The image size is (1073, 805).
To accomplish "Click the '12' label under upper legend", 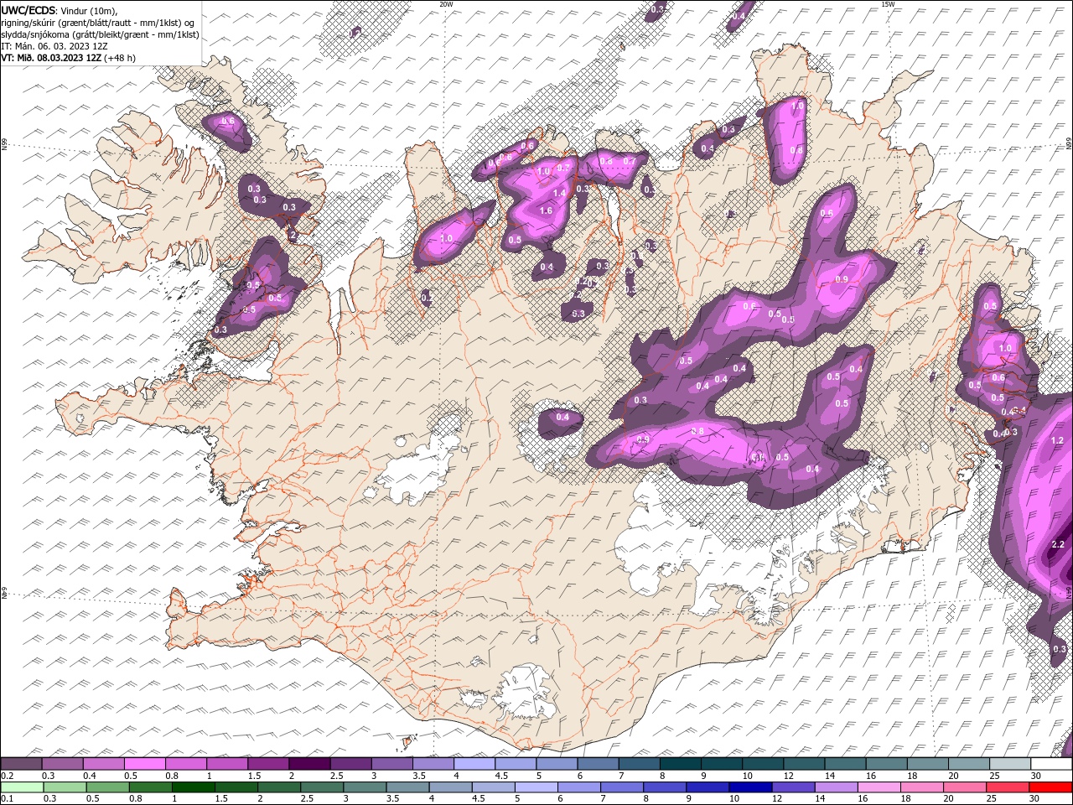I will coord(789,776).
